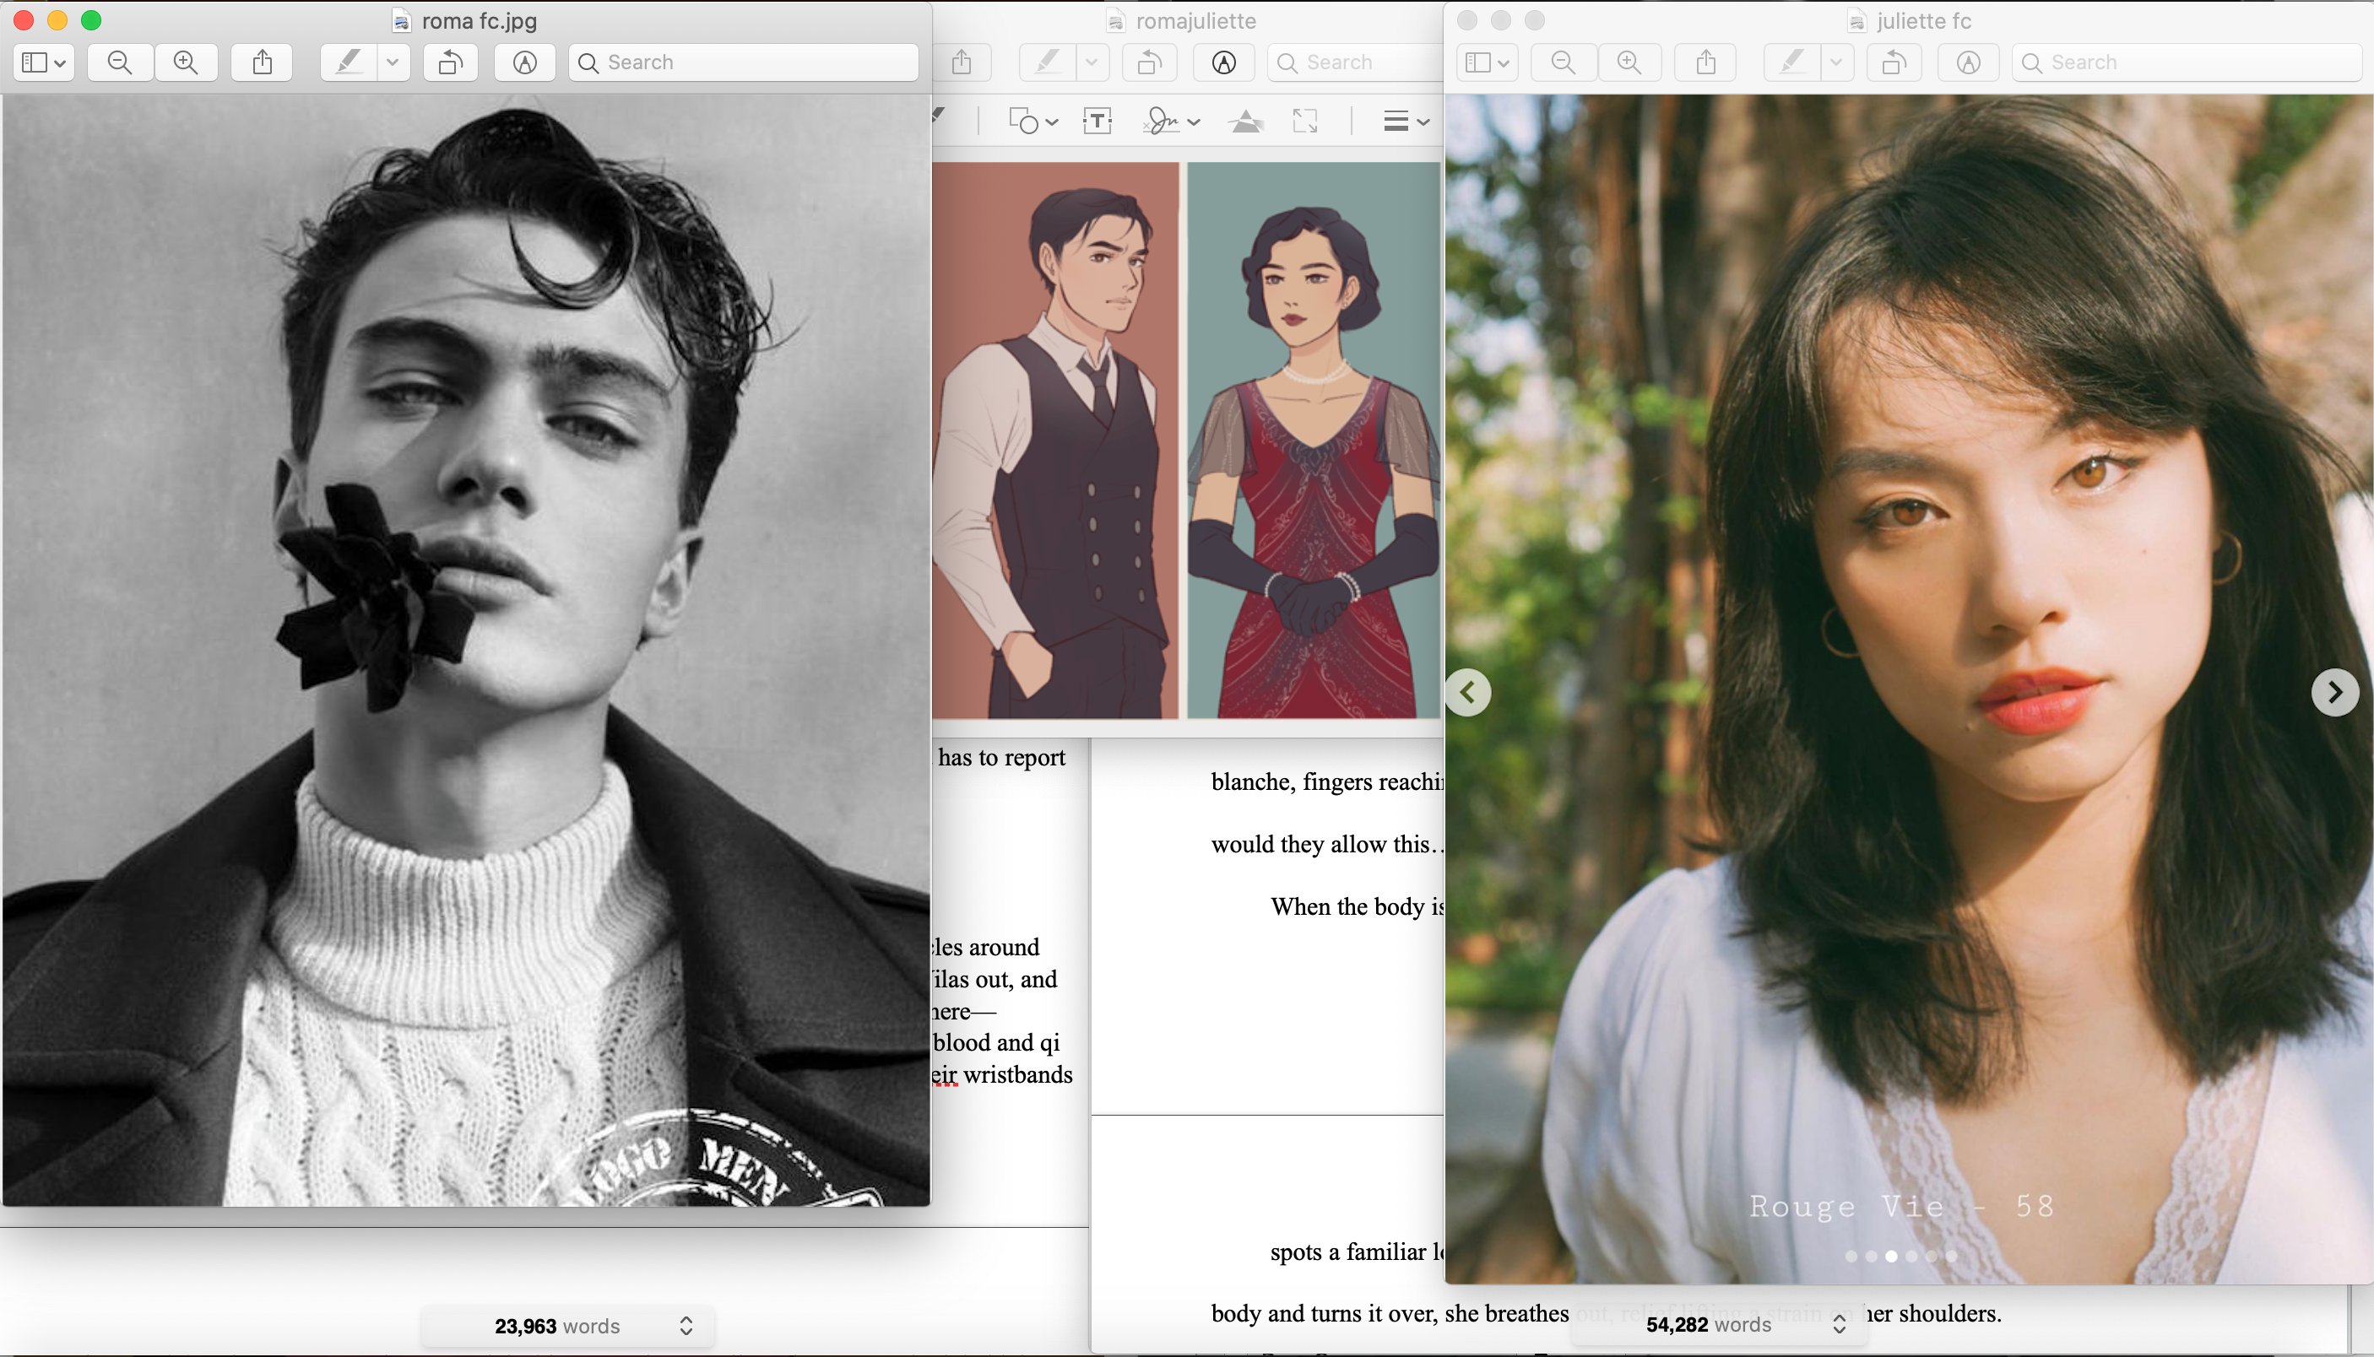Toggle Markup toolbar in juliette fc window
Image resolution: width=2374 pixels, height=1357 pixels.
click(x=1968, y=62)
